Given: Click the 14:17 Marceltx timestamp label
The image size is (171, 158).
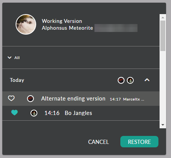Looking at the screenshot, I should pyautogui.click(x=127, y=99).
